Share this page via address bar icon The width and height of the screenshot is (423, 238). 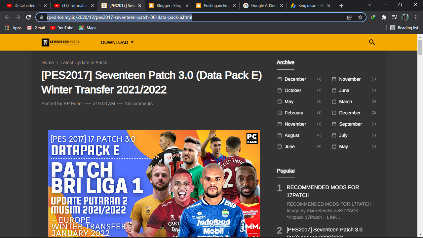coord(350,17)
